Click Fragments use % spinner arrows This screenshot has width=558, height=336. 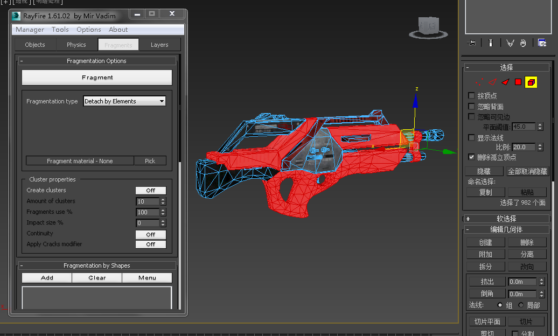pyautogui.click(x=163, y=212)
